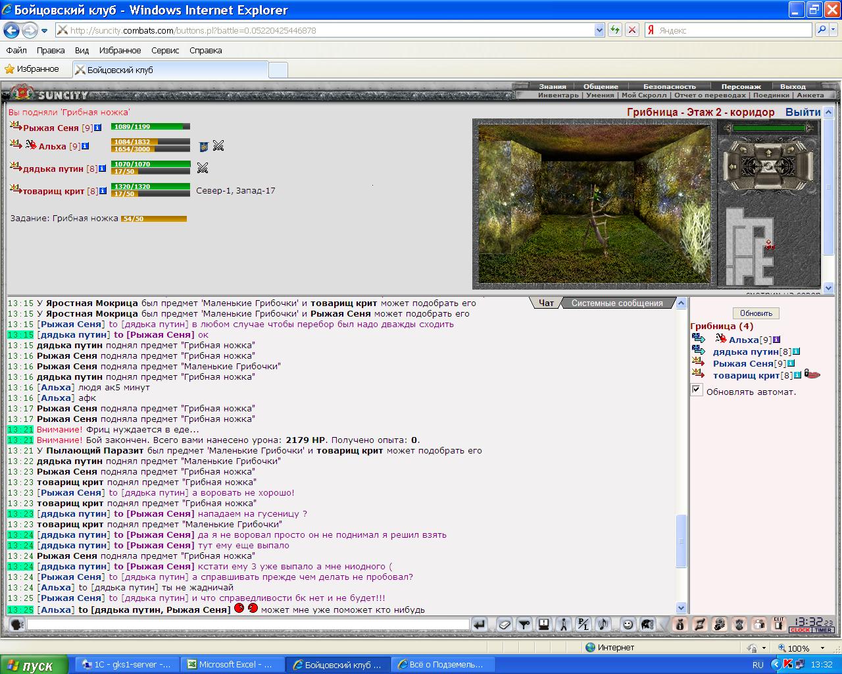The width and height of the screenshot is (842, 674).
Task: Open the Сервис menu
Action: 165,50
